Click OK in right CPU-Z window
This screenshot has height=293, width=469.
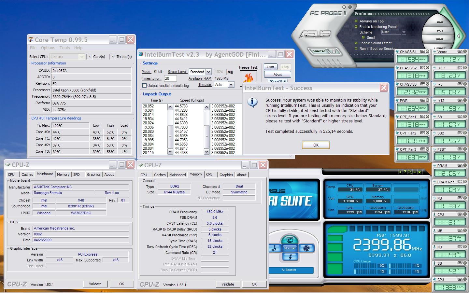[x=254, y=284]
